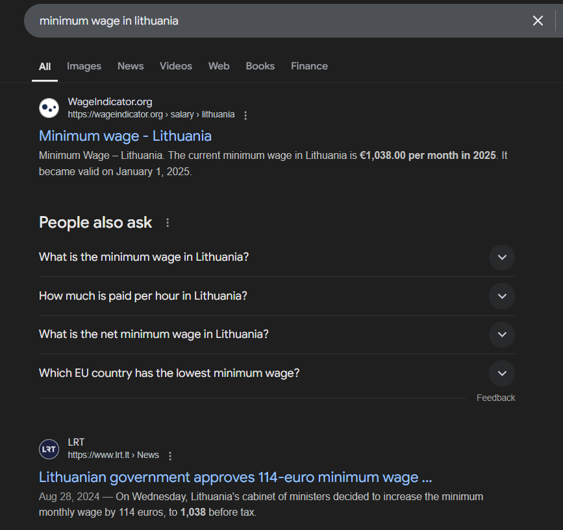Go to the Books tab
The image size is (563, 530).
coord(260,66)
